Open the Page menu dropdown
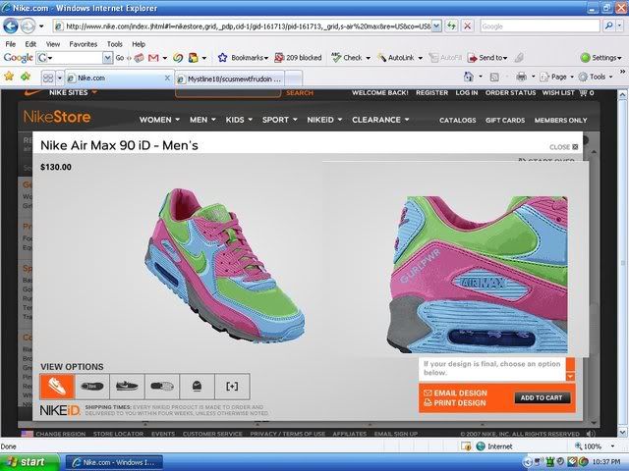This screenshot has width=629, height=471. (557, 77)
